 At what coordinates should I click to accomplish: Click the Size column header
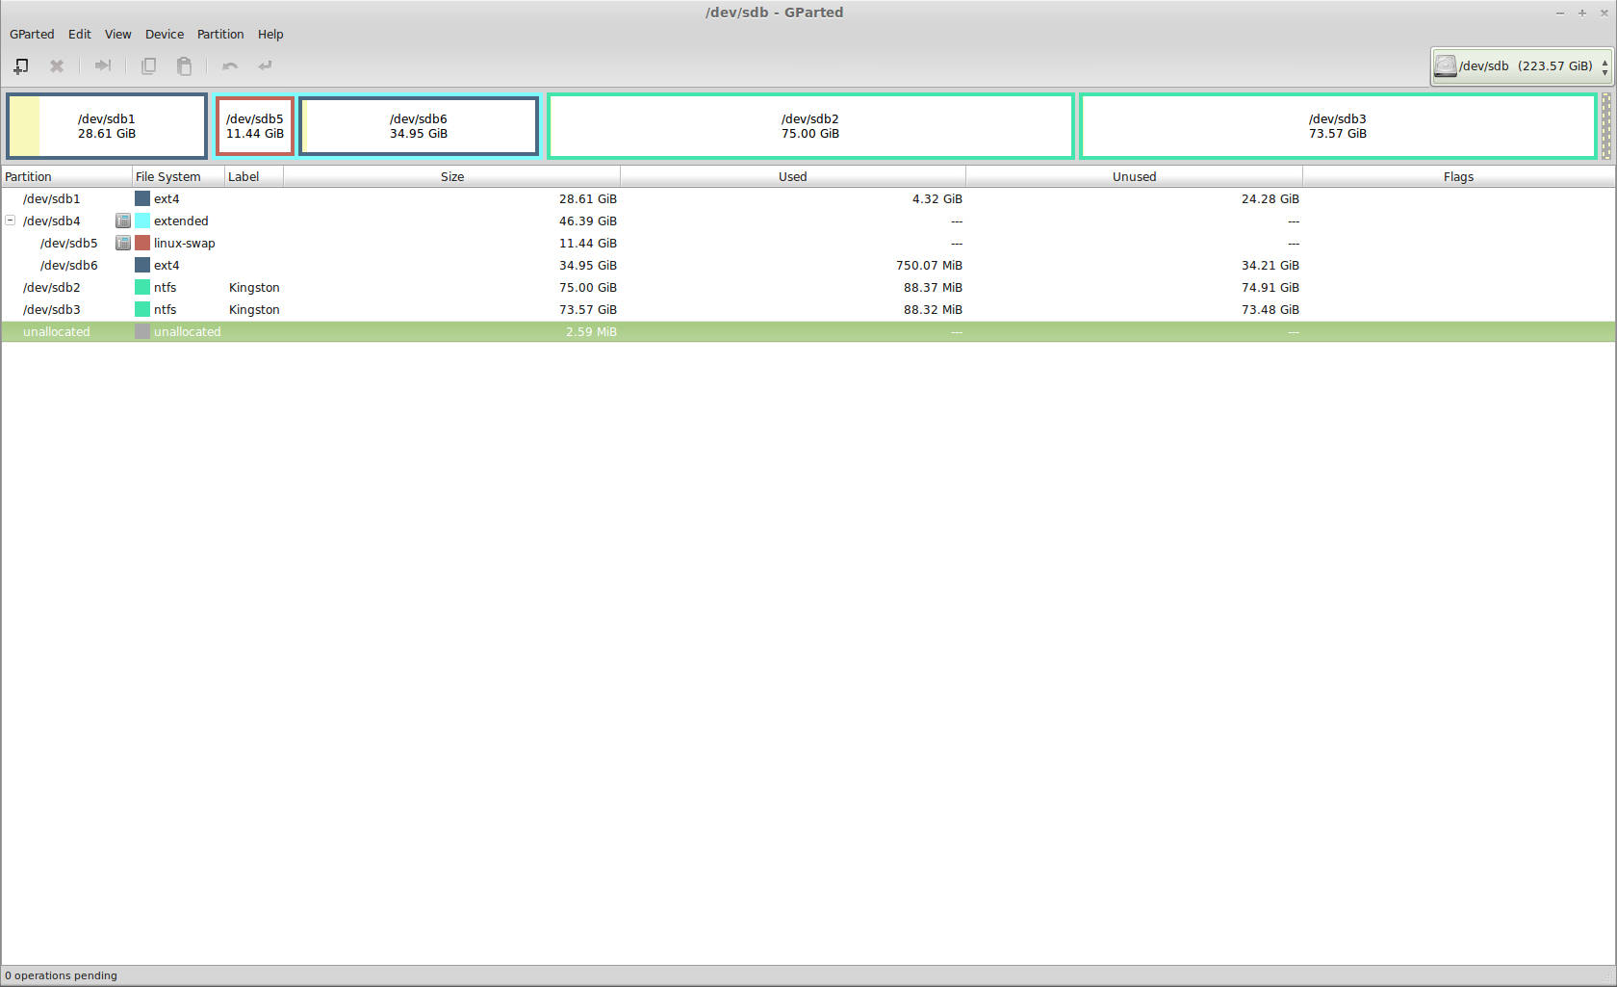click(452, 176)
